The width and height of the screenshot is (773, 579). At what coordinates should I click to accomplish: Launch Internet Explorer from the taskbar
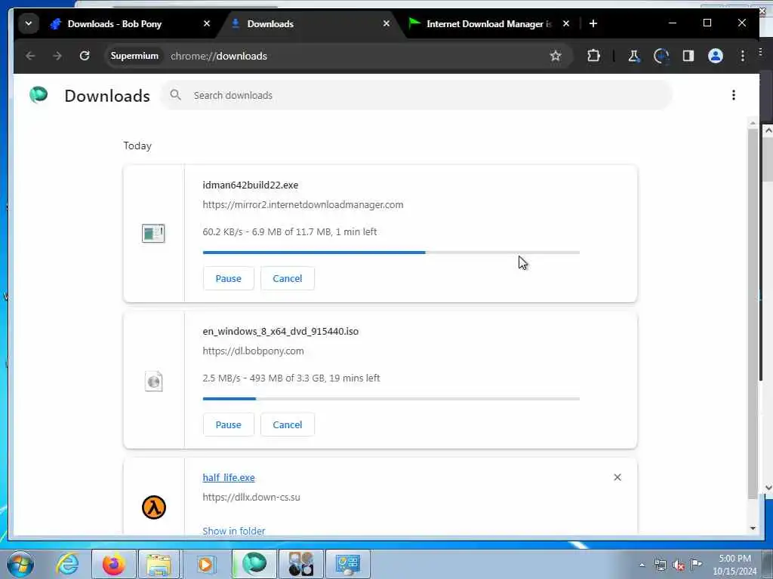tap(67, 564)
